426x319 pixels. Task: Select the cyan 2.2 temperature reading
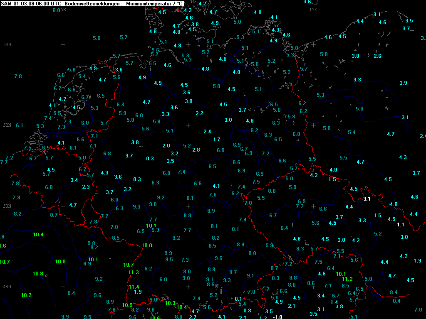click(199, 113)
